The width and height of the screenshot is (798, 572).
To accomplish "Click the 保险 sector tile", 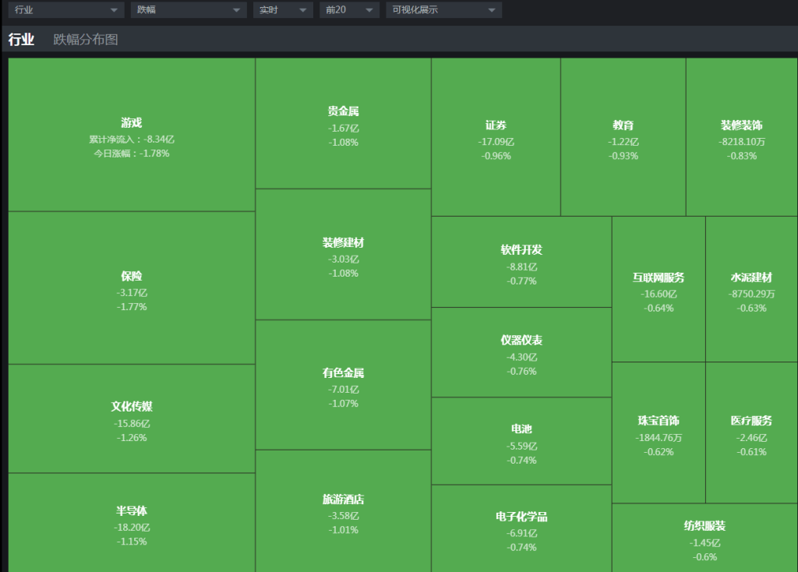I will 131,288.
